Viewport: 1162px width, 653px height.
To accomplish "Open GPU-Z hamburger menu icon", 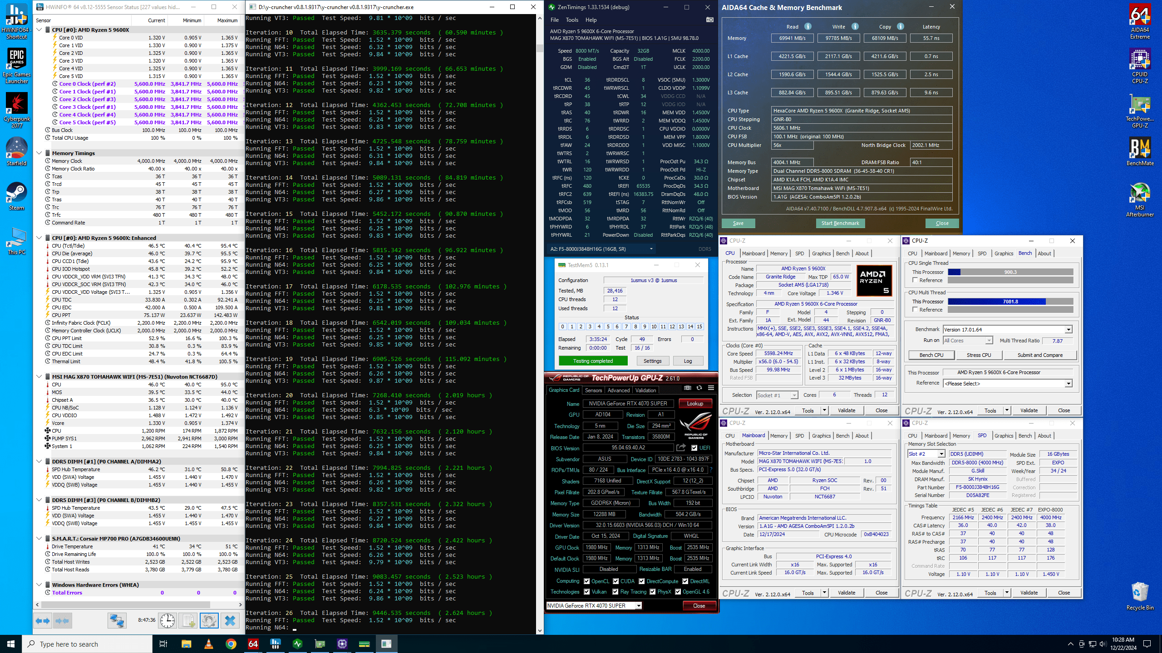I will click(711, 388).
